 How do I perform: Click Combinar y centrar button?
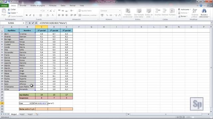point(88,15)
